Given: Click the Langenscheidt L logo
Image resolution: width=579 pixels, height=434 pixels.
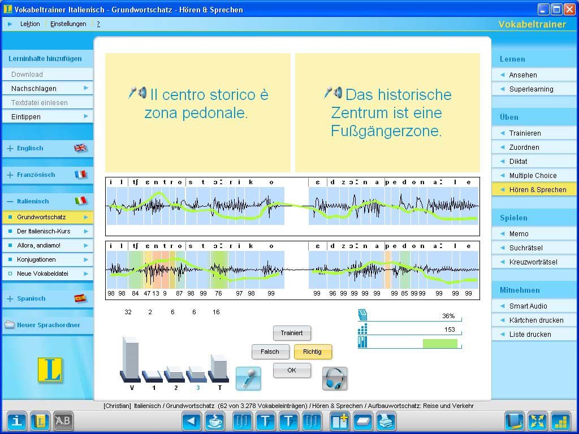Looking at the screenshot, I should (50, 370).
